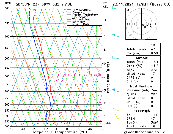Image resolution: width=173 pixels, height=134 pixels.
Task: Click the StmDir 309° value
Action: [155, 122]
